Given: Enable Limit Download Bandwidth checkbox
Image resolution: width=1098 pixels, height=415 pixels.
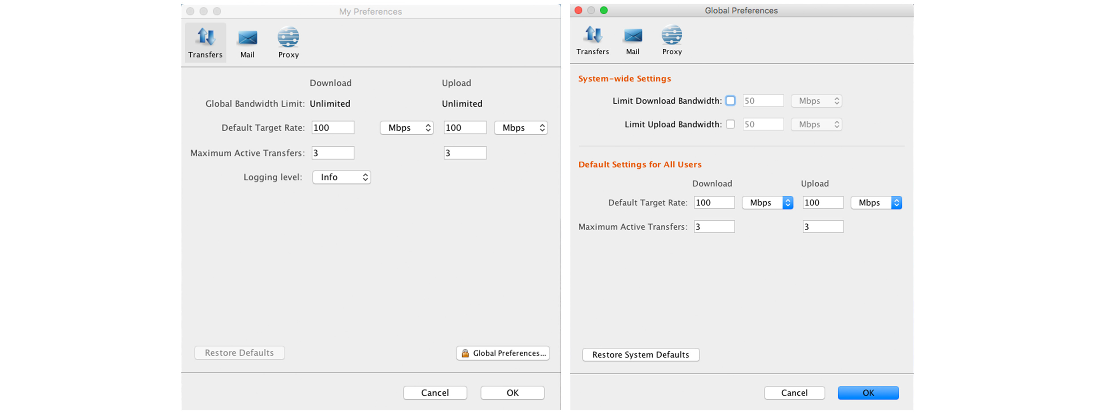Looking at the screenshot, I should [730, 101].
